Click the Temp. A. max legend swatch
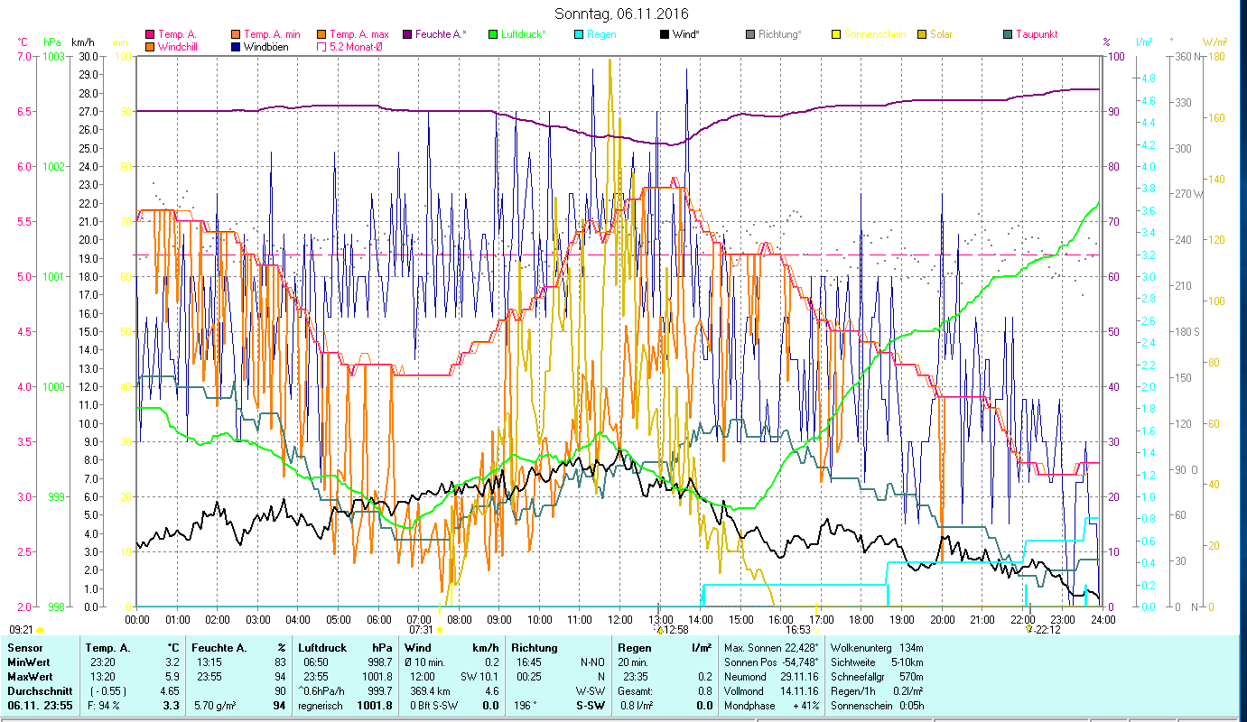1247x722 pixels. [322, 34]
